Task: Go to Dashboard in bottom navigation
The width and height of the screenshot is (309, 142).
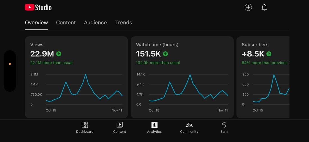Action: point(85,127)
